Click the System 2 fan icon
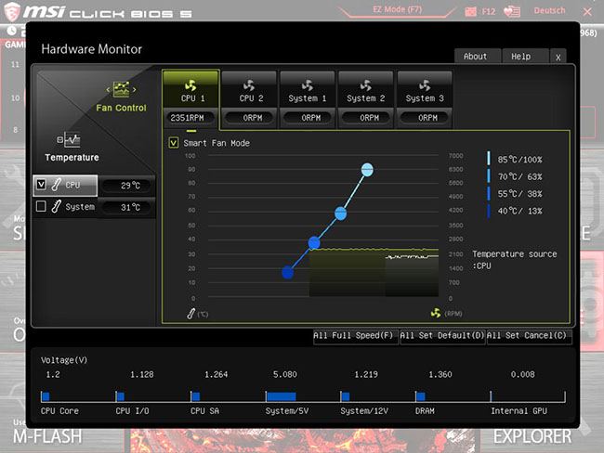 tap(365, 85)
